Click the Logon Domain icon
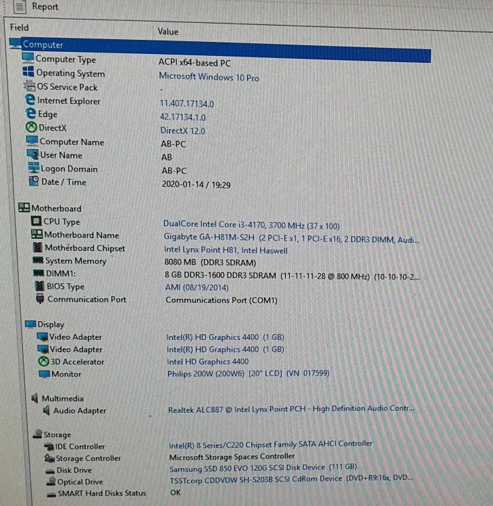The height and width of the screenshot is (506, 493). tap(34, 167)
